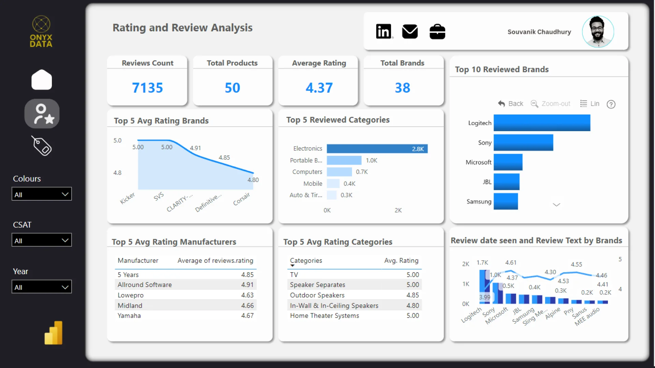The height and width of the screenshot is (368, 655).
Task: Open the Colours dropdown
Action: 42,194
